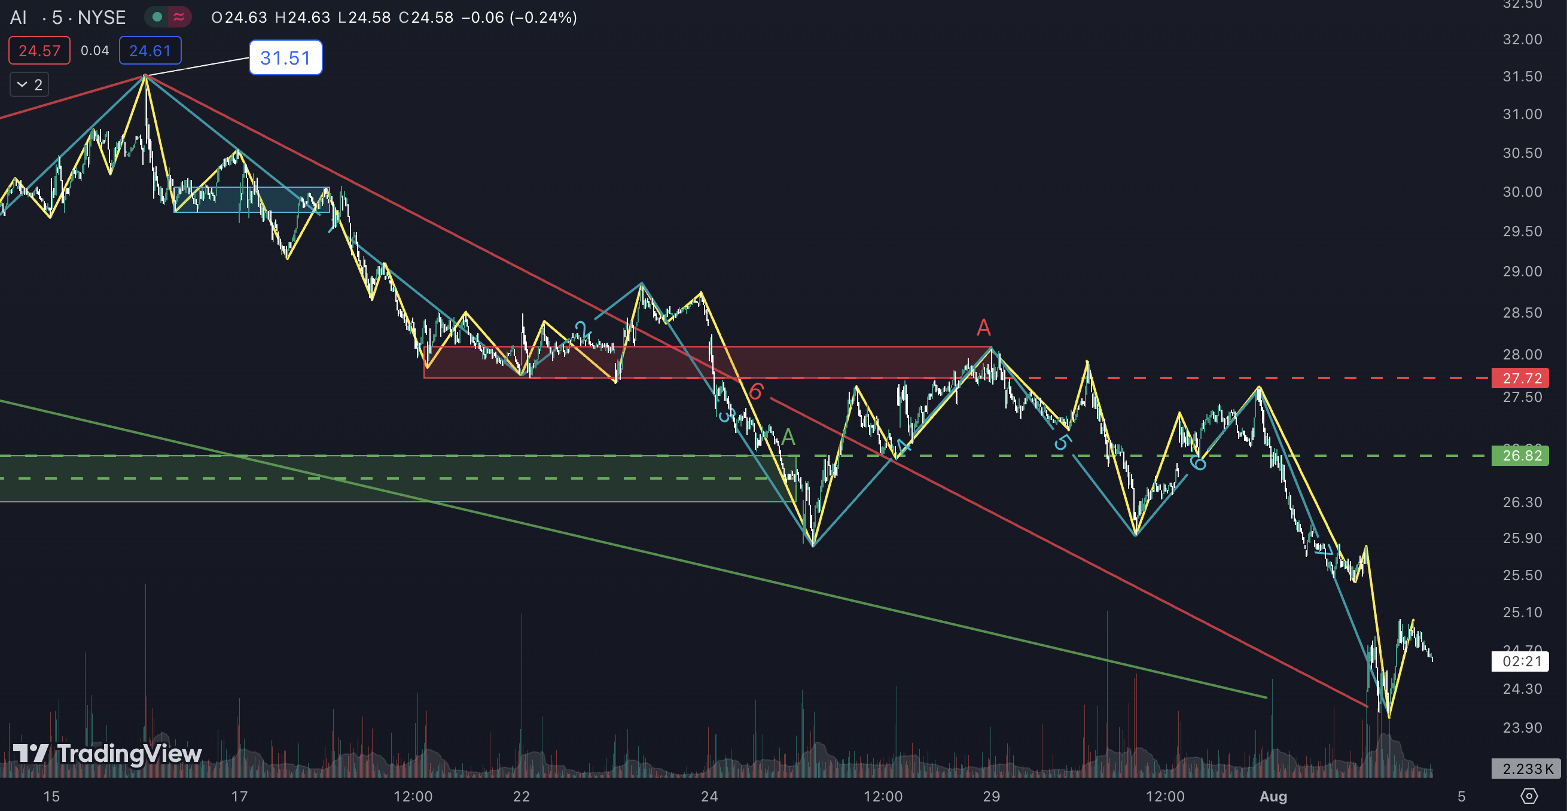The width and height of the screenshot is (1567, 811).
Task: Click the blue 24.61 buy price button
Action: pyautogui.click(x=150, y=50)
